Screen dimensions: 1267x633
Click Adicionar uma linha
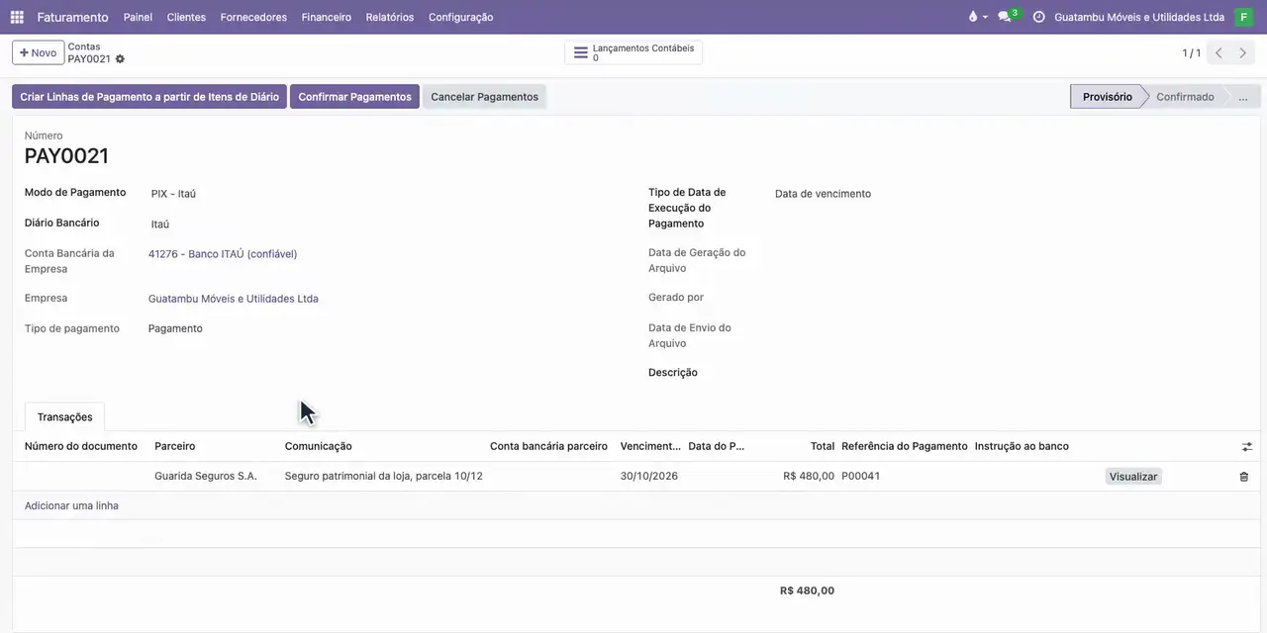[x=71, y=506]
